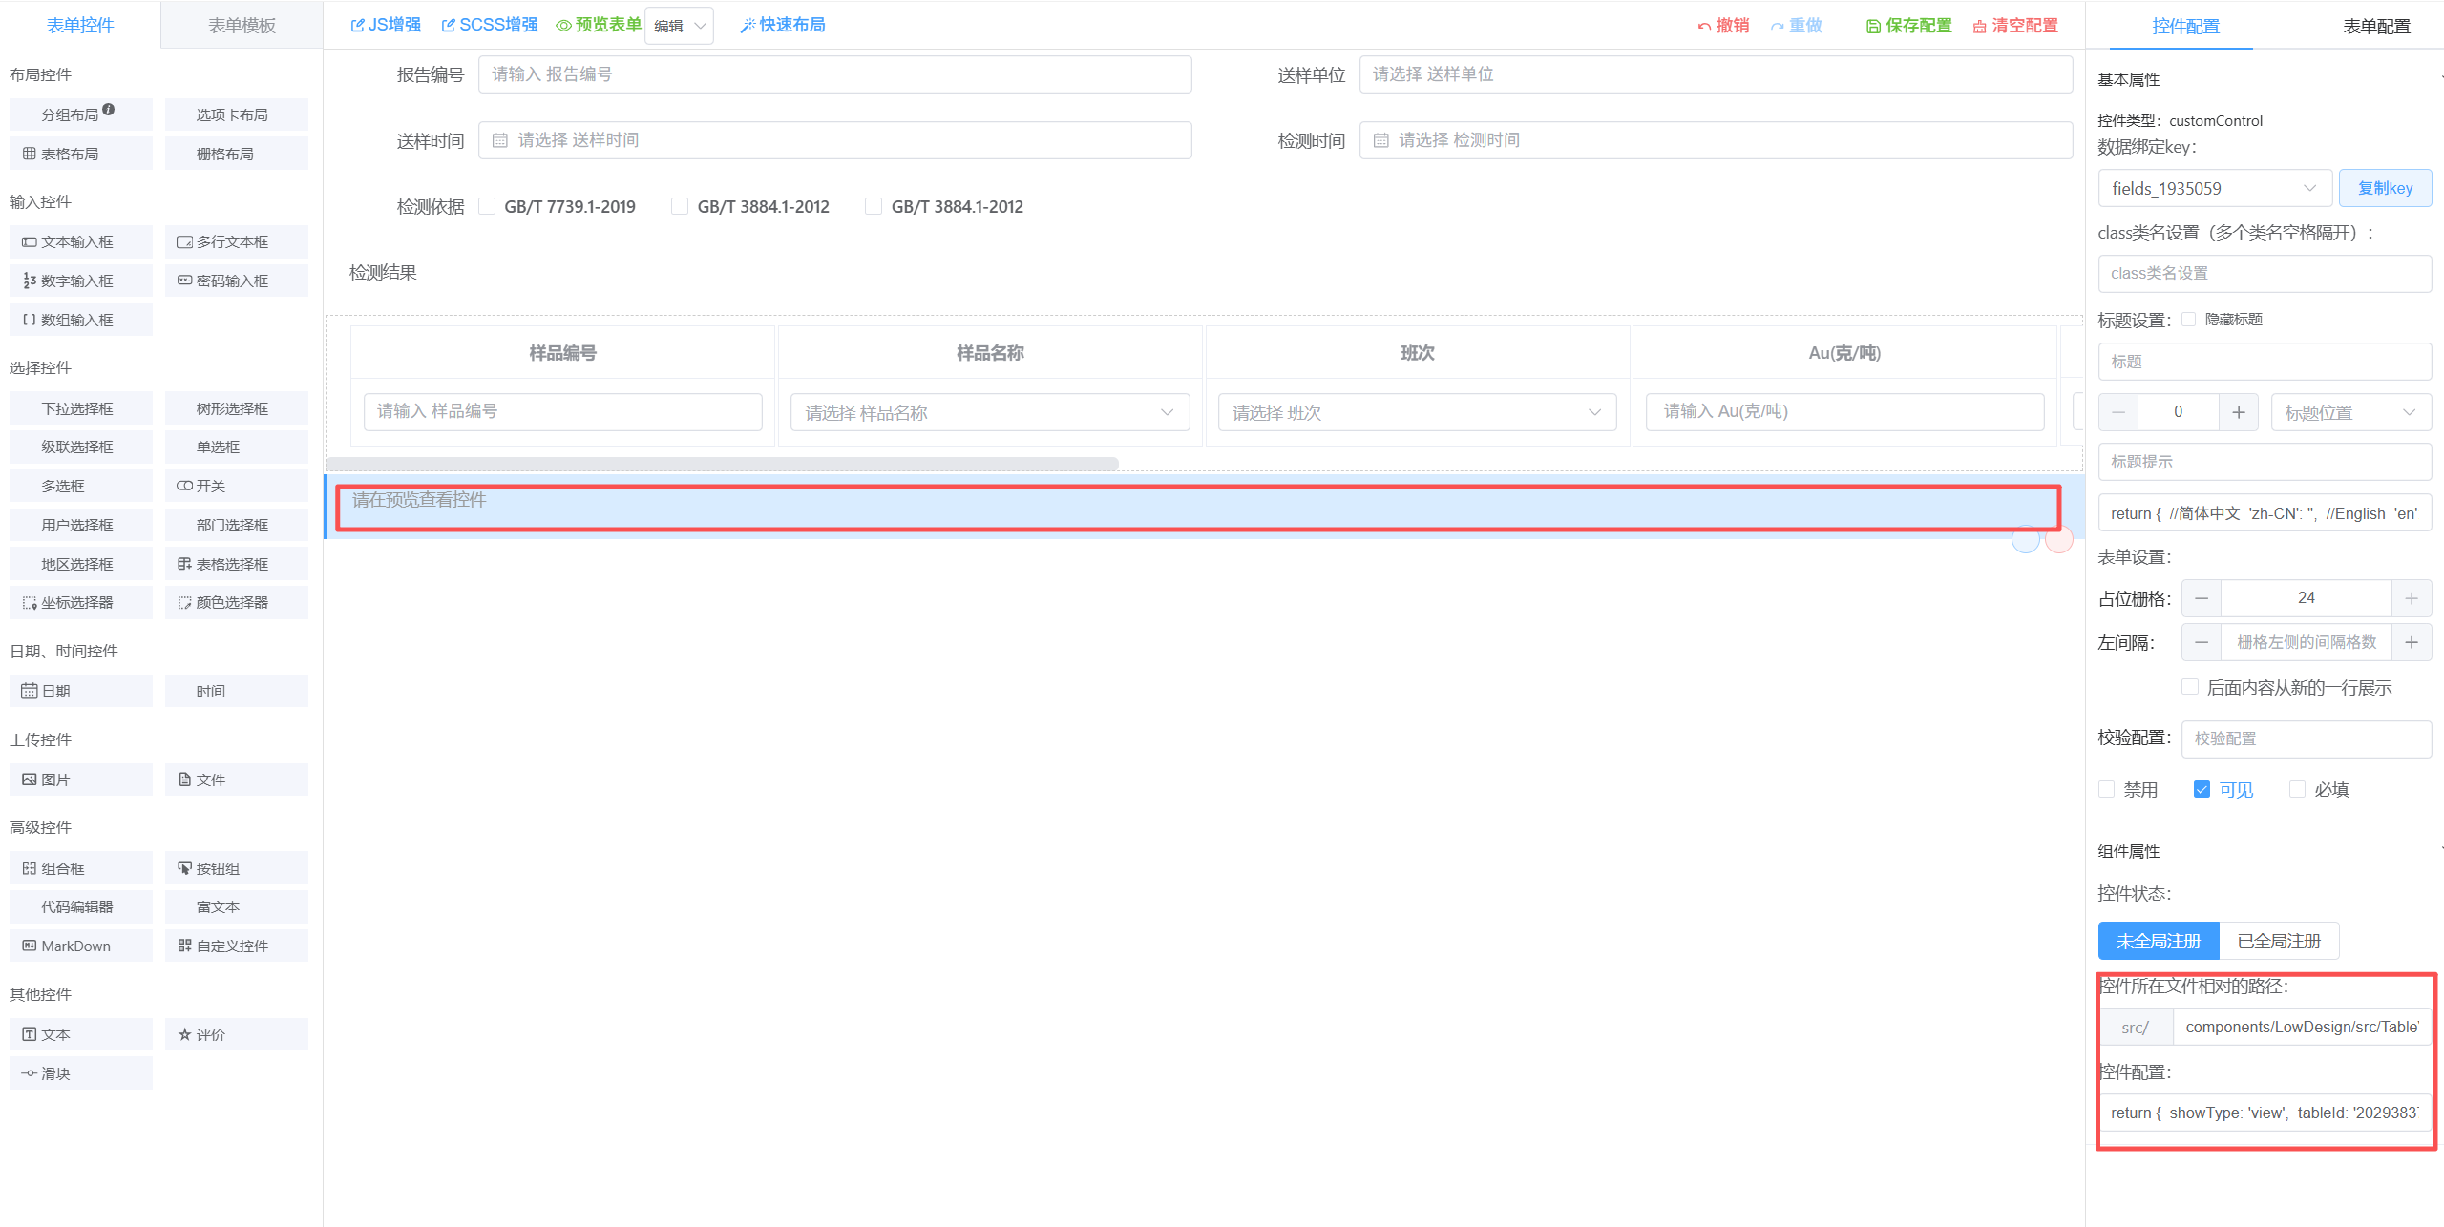Enable the 必填 required checkbox
This screenshot has width=2444, height=1227.
pos(2297,789)
